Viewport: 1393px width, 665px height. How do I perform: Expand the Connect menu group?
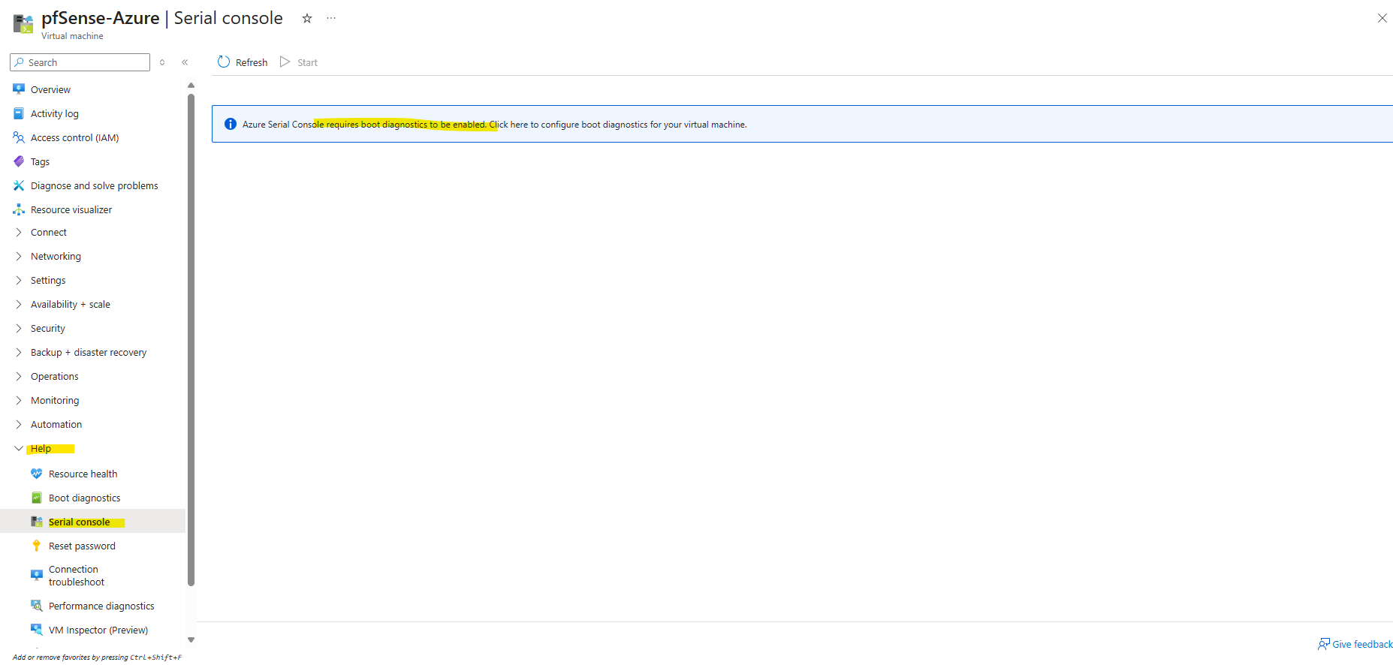(19, 233)
